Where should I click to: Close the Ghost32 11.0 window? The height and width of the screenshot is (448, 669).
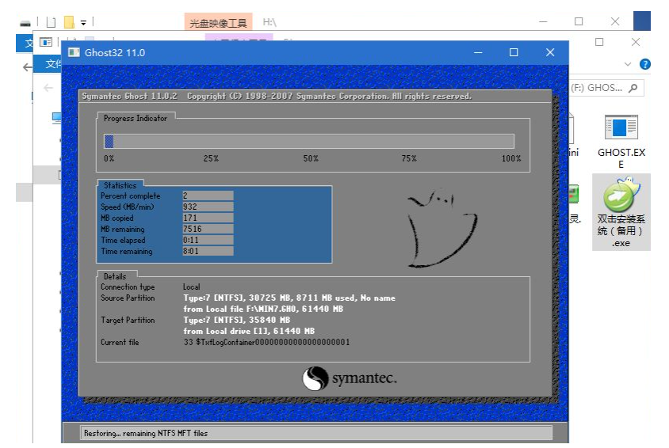click(550, 52)
